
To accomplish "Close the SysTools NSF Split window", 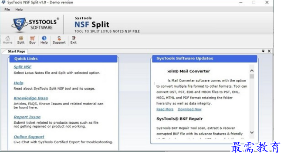I will [x=267, y=3].
